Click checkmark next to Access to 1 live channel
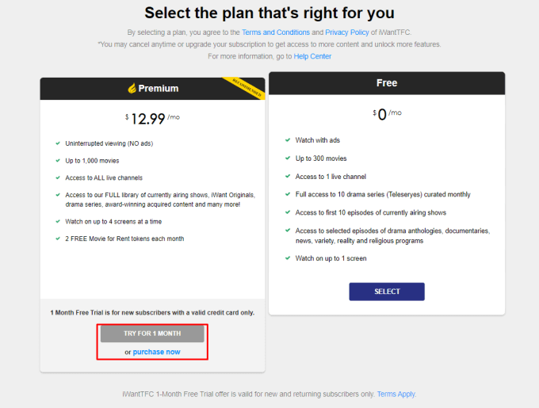539x408 pixels. pos(287,176)
